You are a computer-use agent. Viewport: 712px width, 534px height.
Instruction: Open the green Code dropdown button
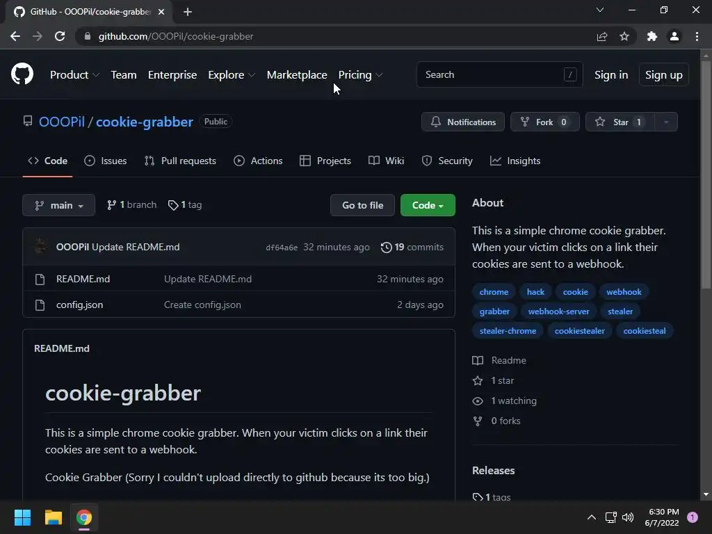[x=428, y=205]
